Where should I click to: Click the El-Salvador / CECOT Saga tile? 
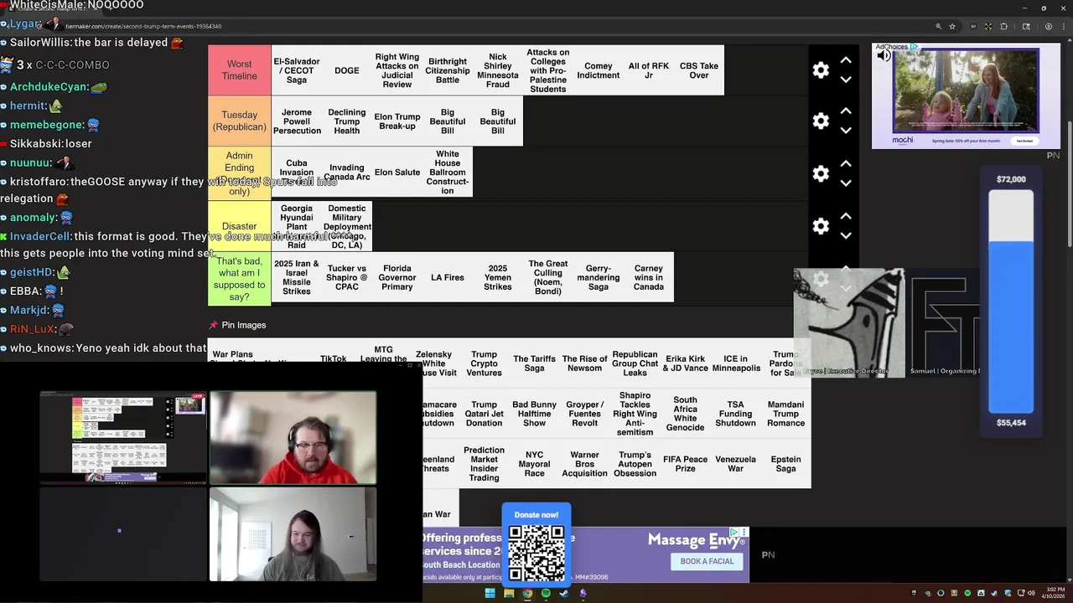pos(297,70)
